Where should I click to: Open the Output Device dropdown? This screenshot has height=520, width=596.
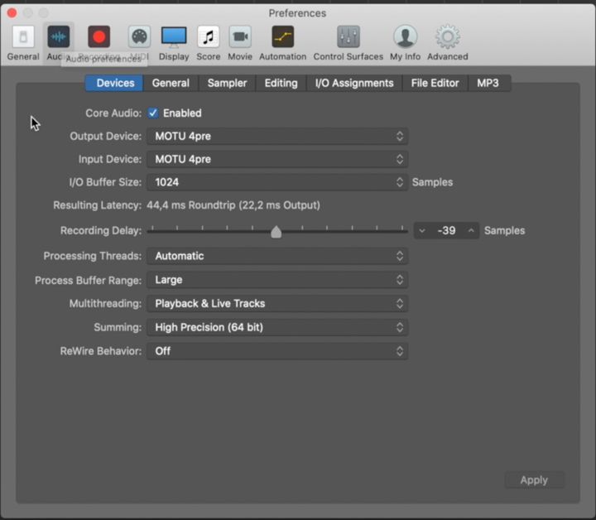[x=277, y=136]
